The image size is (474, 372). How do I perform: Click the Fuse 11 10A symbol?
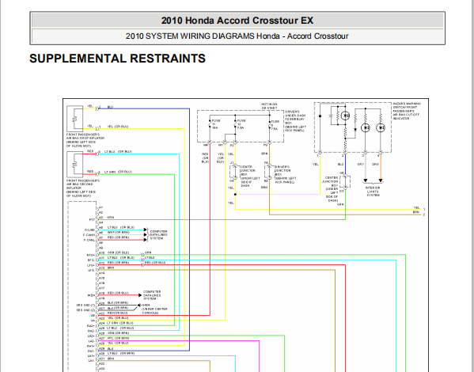coord(210,124)
